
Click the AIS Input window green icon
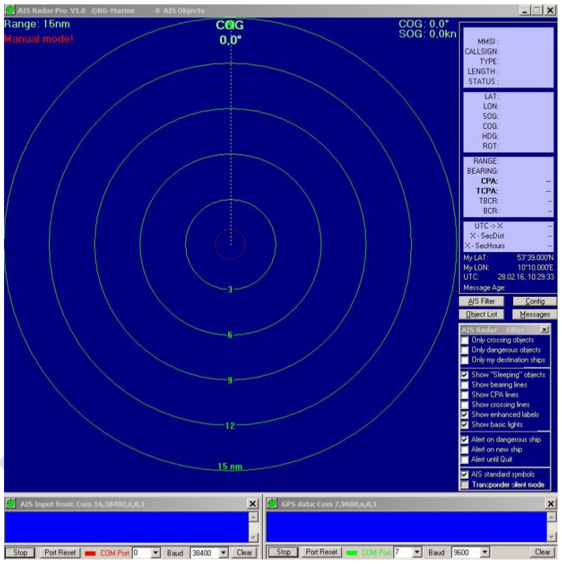click(11, 504)
